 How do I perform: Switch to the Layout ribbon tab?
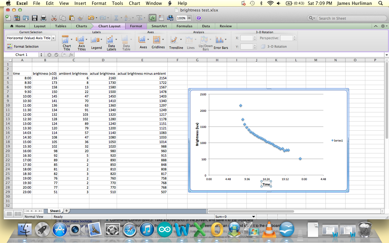tap(40, 26)
